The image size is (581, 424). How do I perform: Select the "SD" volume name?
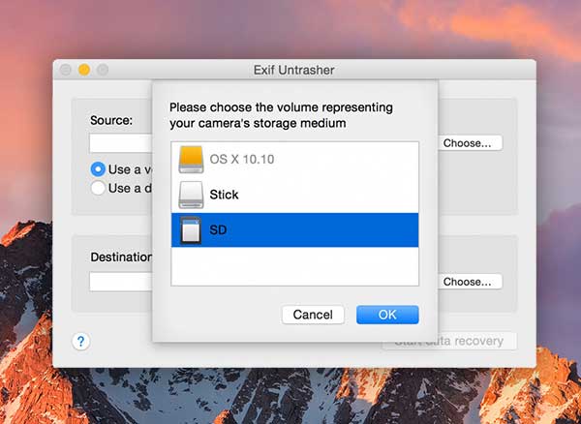click(218, 230)
